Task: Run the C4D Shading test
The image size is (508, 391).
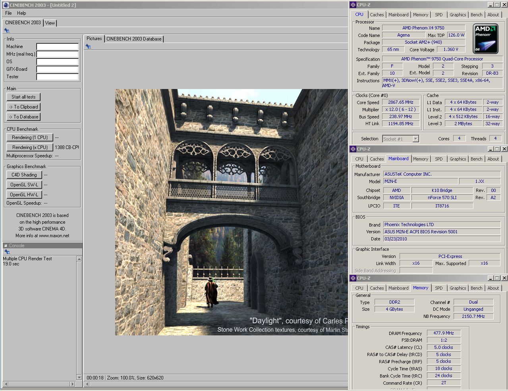Action: [24, 175]
